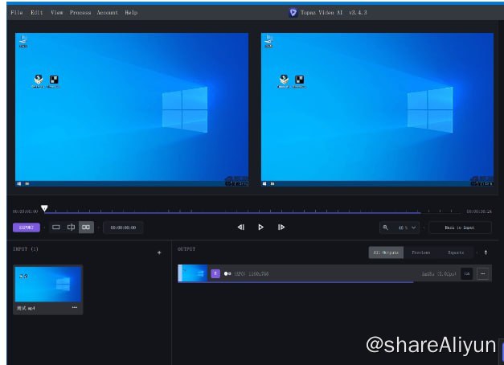The image size is (504, 365).
Task: Click the EXPORT button
Action: pyautogui.click(x=27, y=228)
